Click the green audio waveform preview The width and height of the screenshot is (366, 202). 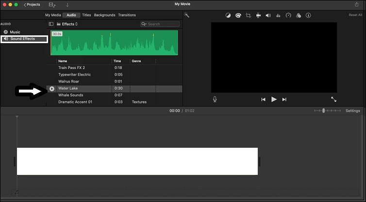[x=115, y=43]
